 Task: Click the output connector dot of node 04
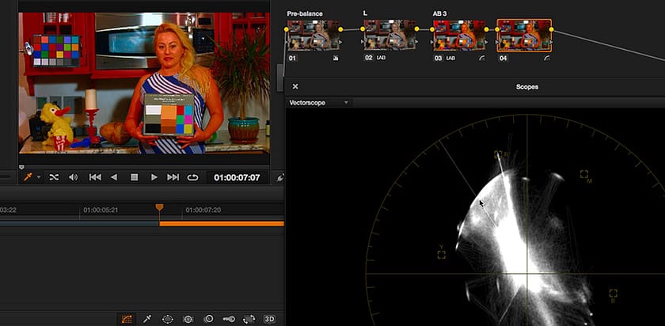(551, 29)
